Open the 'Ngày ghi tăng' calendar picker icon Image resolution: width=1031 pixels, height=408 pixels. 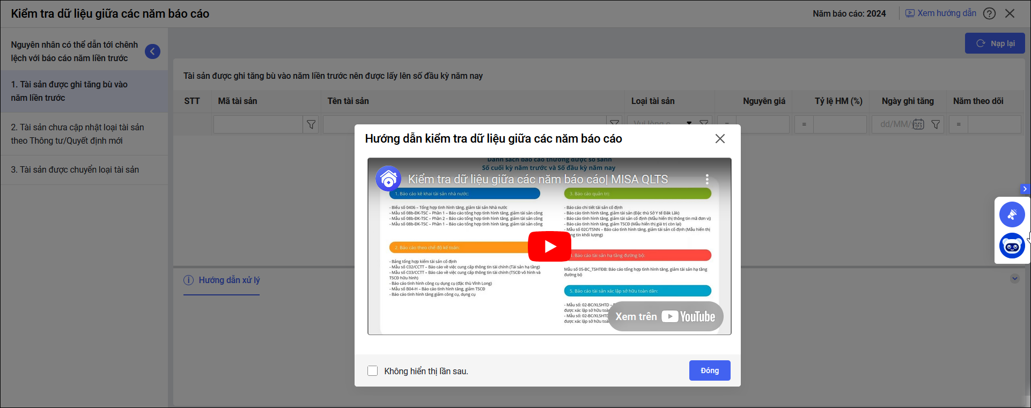(918, 124)
